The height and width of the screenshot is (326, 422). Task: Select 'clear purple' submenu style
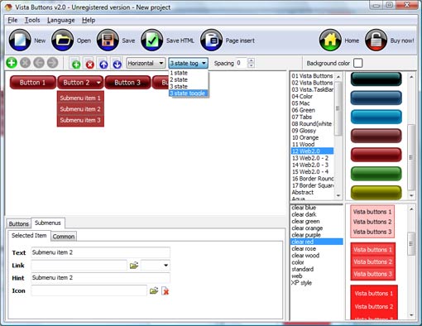click(x=317, y=235)
